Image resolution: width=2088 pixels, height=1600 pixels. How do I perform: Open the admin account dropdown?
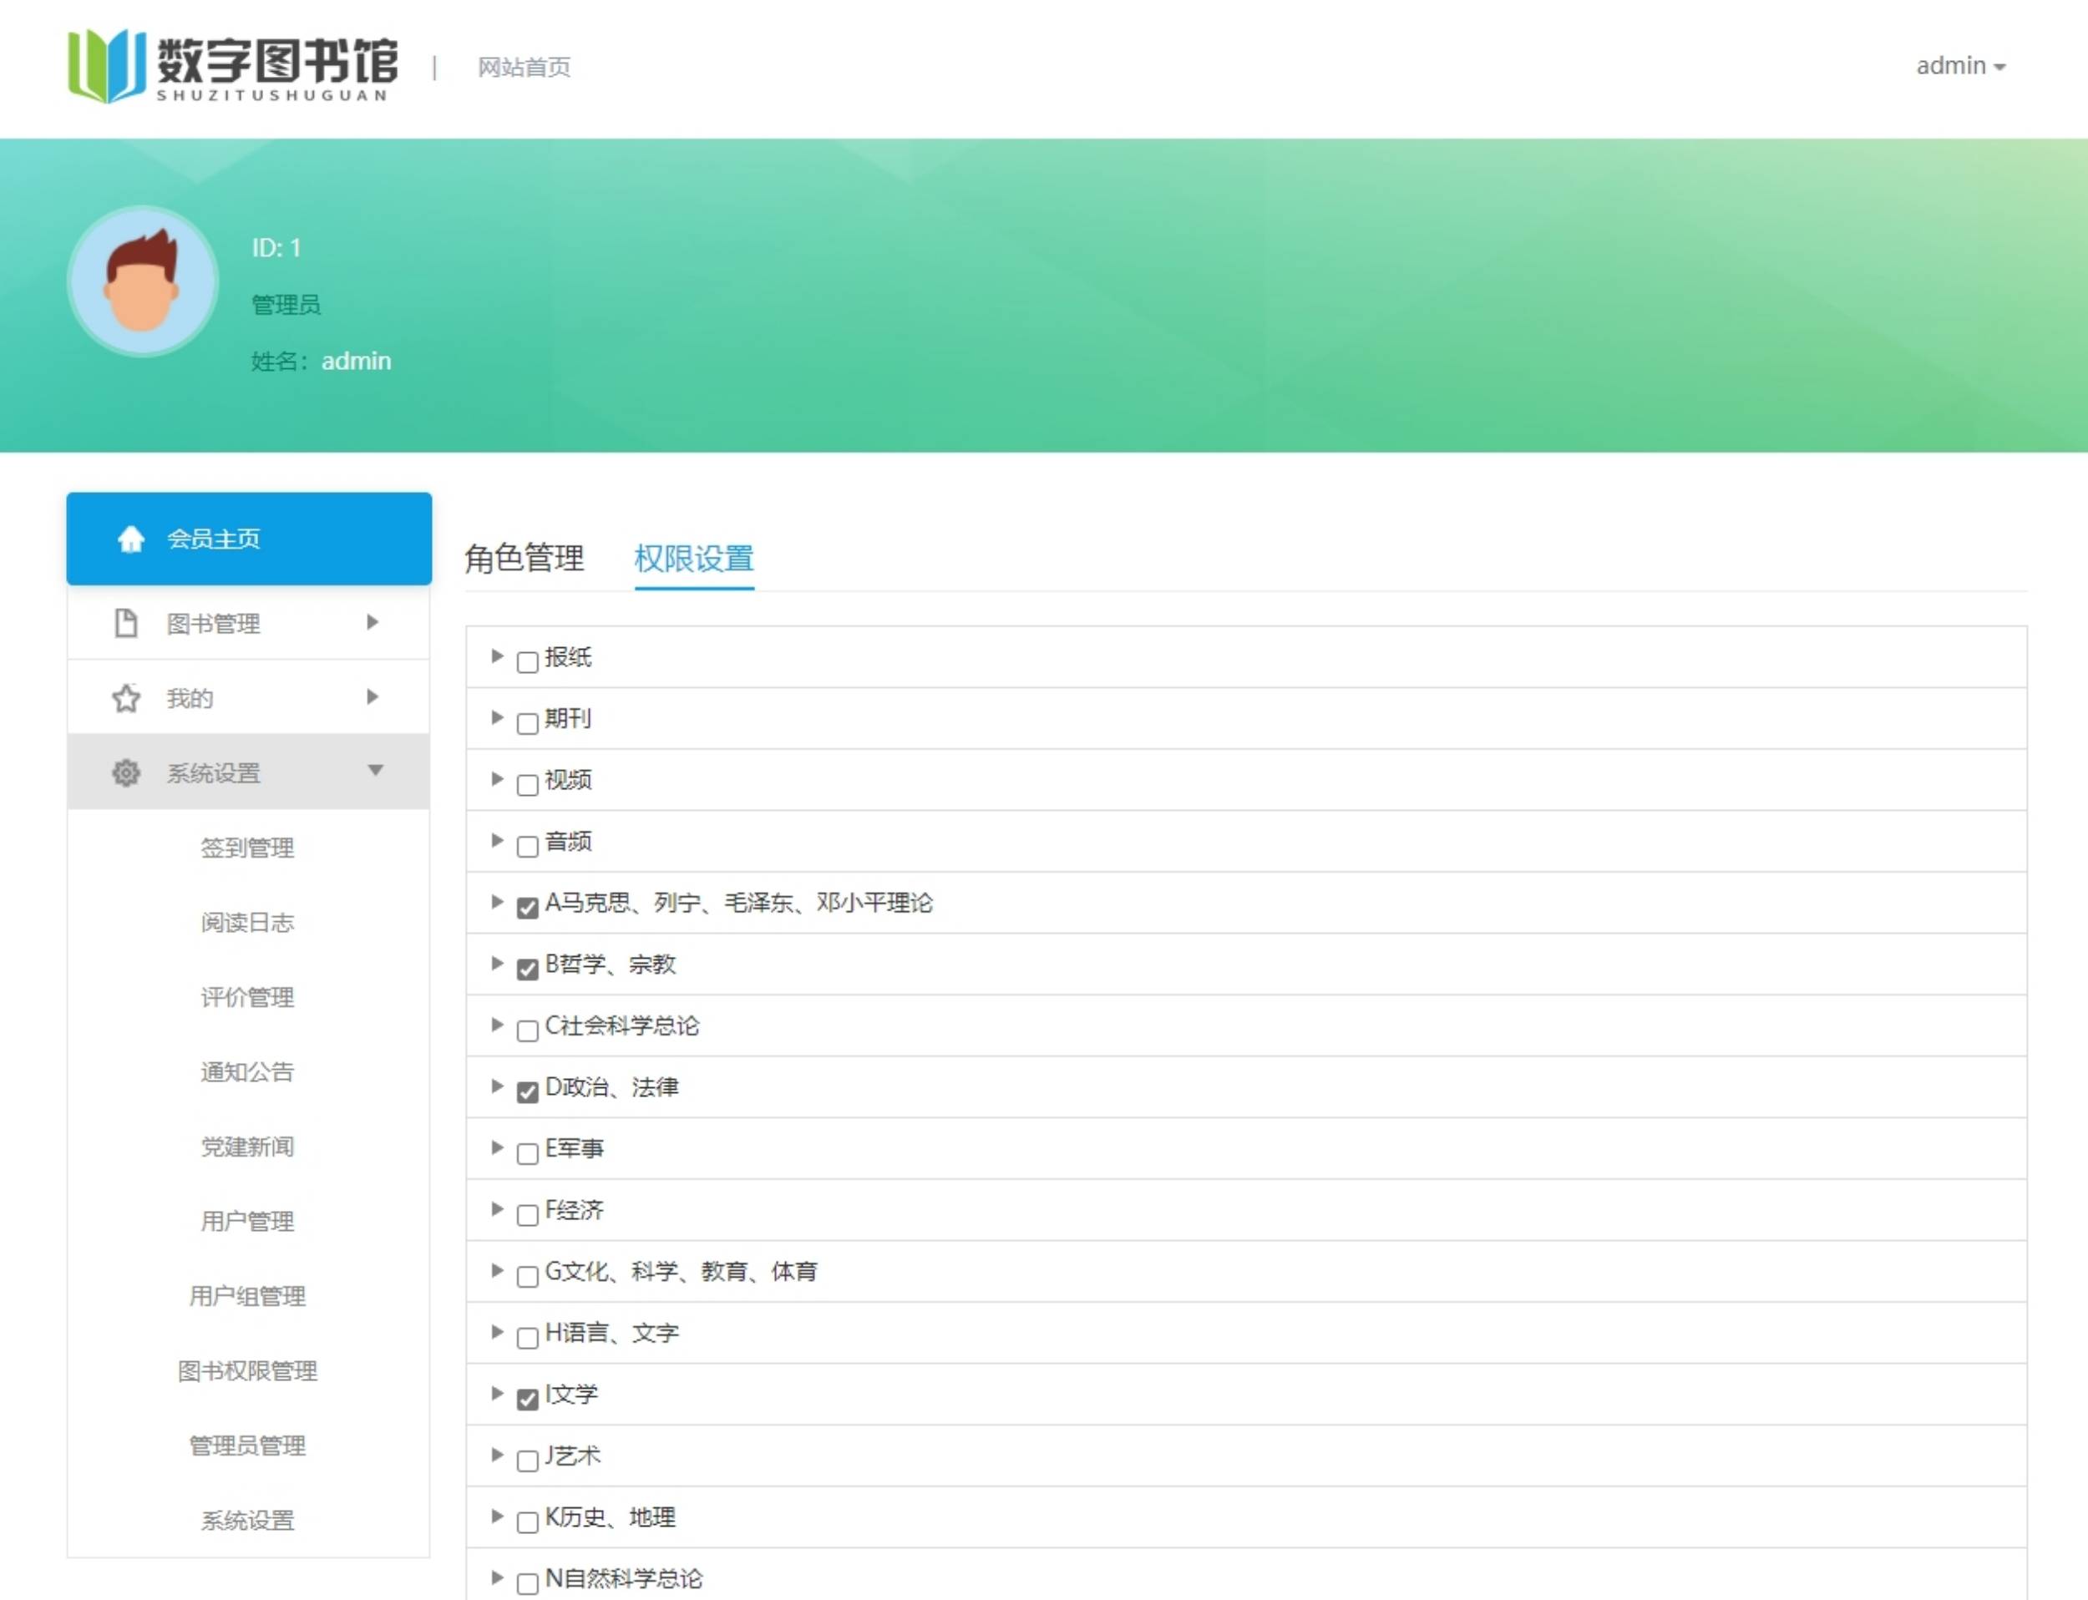[1960, 66]
